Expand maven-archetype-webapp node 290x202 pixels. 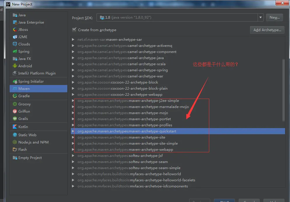(x=73, y=150)
